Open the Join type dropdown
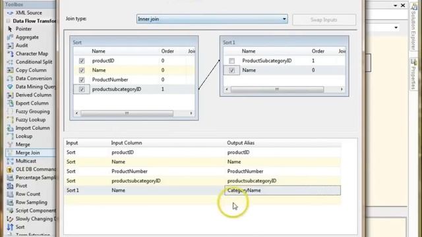Viewport: 422px width, 237px height. tap(212, 19)
